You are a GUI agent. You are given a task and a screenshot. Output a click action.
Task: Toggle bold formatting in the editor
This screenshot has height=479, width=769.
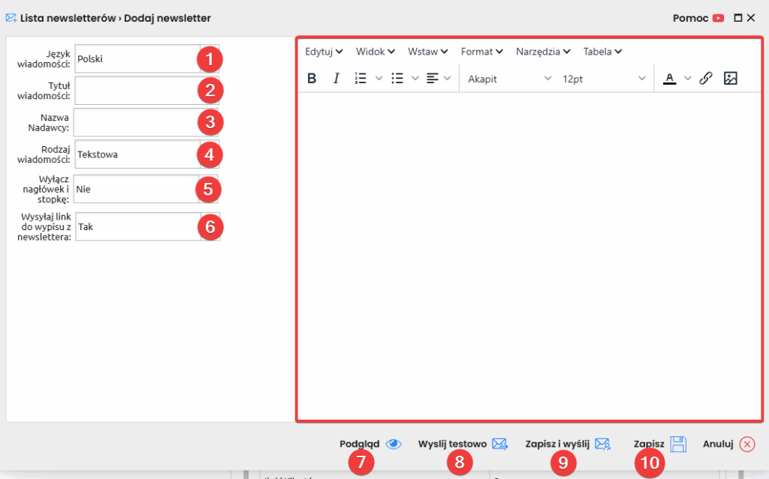[312, 79]
